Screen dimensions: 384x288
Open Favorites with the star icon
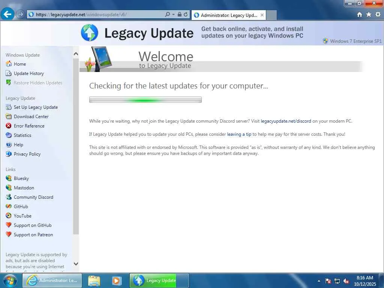[369, 15]
